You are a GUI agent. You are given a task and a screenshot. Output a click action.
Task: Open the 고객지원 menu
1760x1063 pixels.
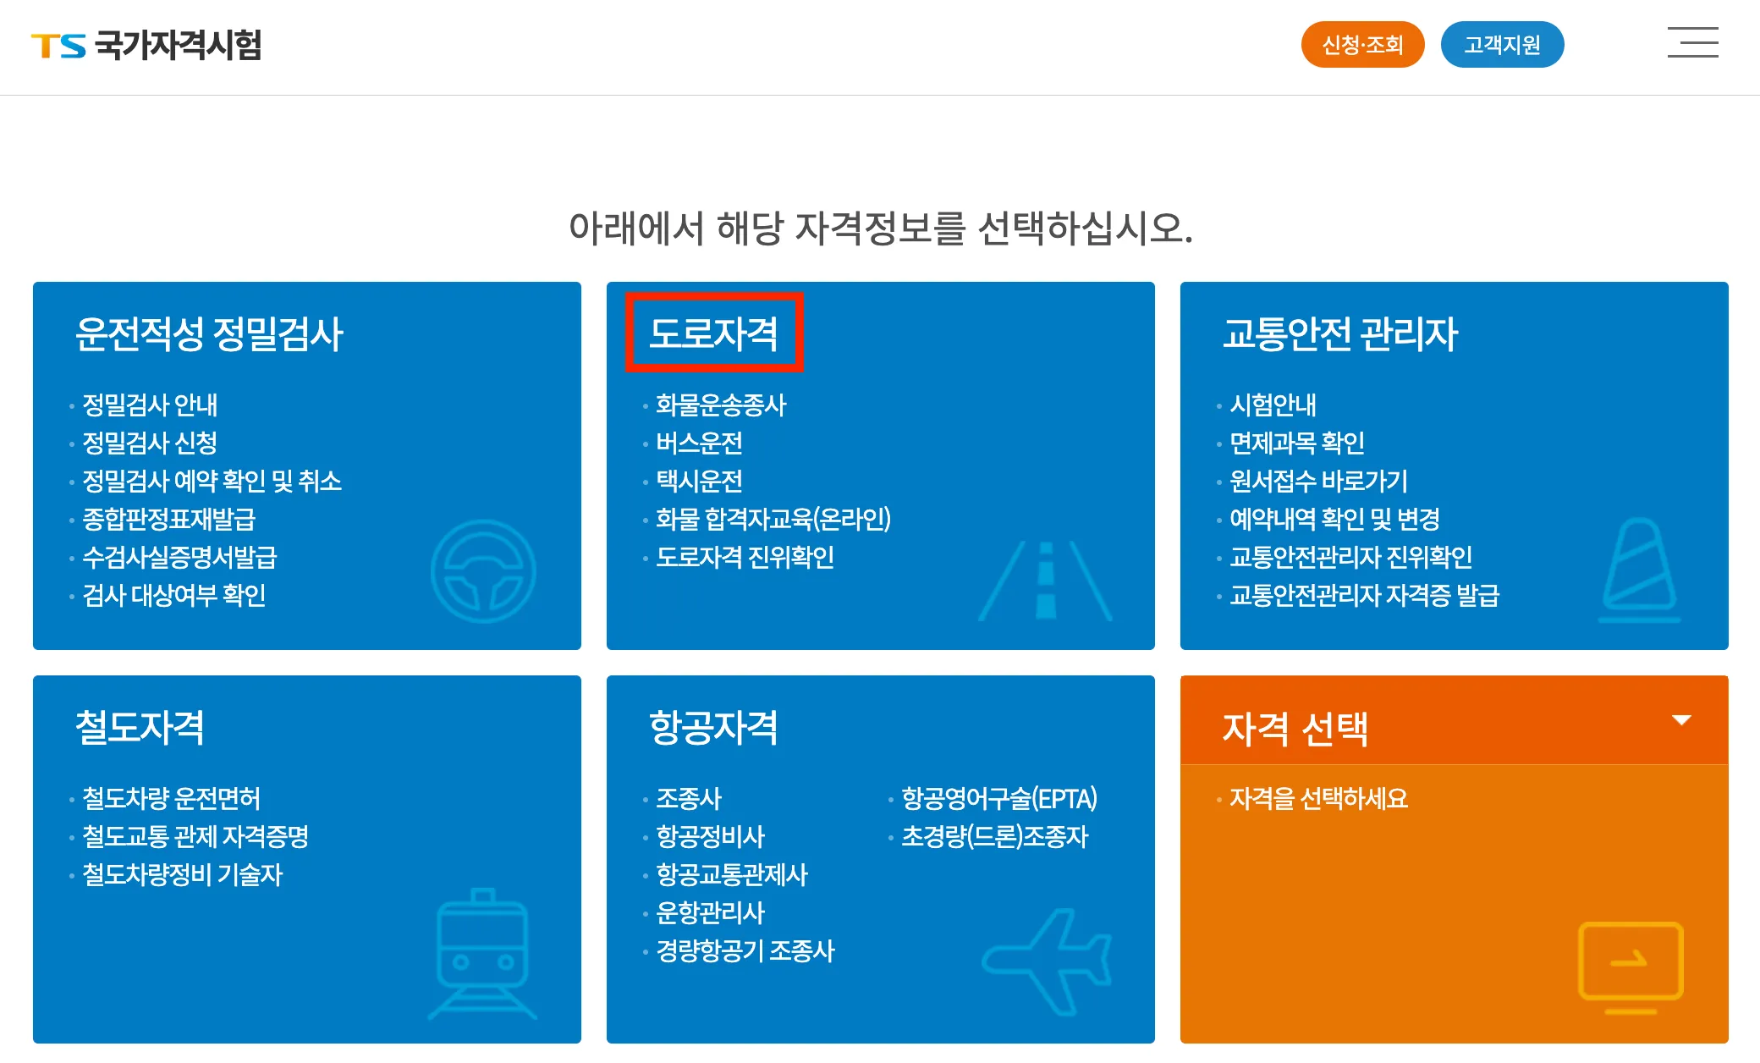coord(1502,43)
